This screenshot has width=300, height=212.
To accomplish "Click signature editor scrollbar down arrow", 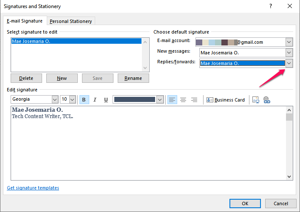I will point(289,177).
